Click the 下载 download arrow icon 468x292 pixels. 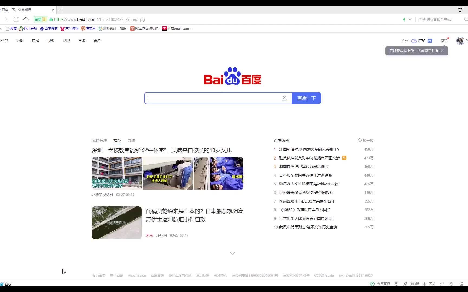pos(424,284)
